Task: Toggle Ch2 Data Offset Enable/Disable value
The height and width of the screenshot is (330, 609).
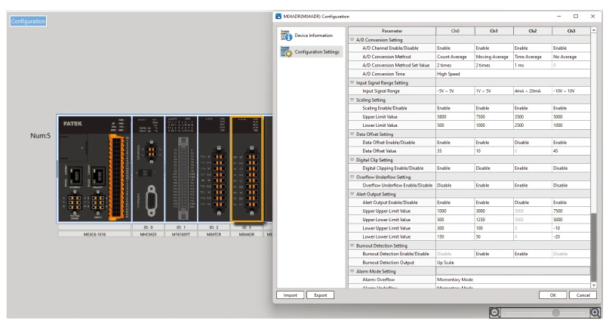Action: (x=532, y=142)
